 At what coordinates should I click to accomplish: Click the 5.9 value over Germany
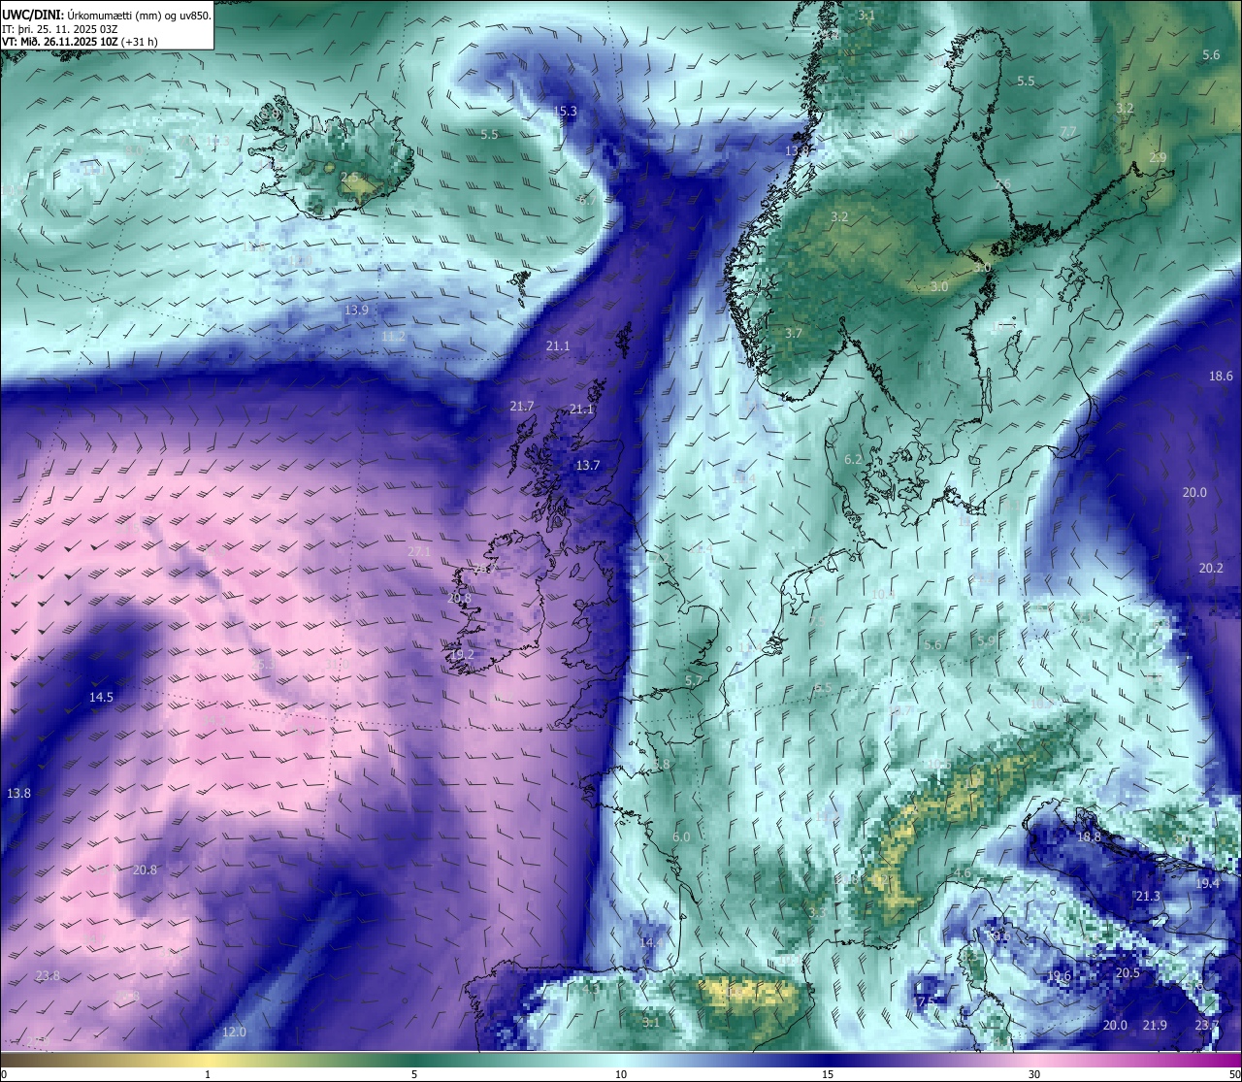[986, 640]
